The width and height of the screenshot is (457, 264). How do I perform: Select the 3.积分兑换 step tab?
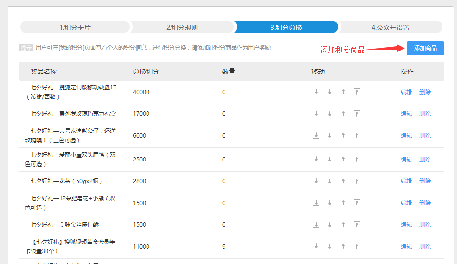(x=286, y=27)
